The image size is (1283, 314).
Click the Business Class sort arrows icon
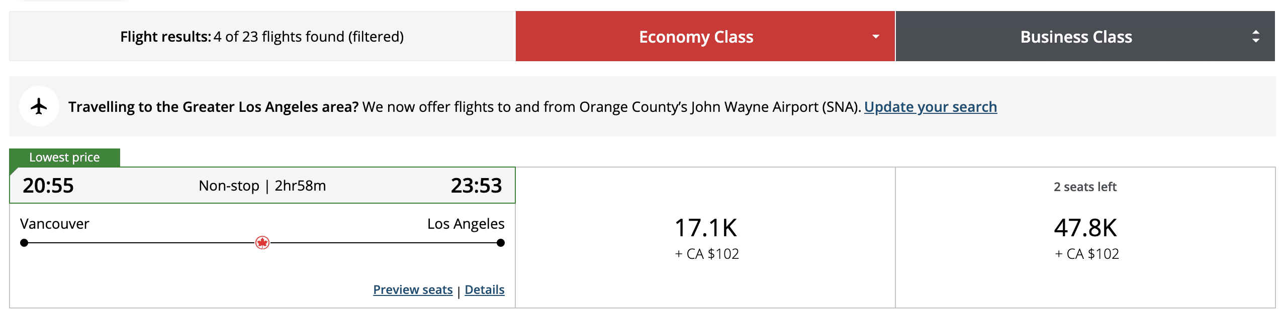[x=1255, y=37]
